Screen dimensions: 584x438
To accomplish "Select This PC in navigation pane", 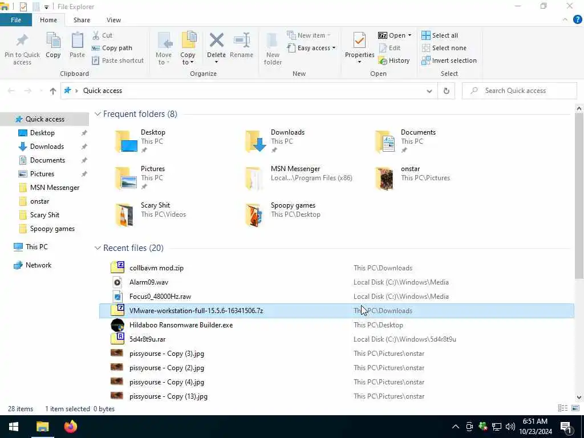I will [x=36, y=246].
